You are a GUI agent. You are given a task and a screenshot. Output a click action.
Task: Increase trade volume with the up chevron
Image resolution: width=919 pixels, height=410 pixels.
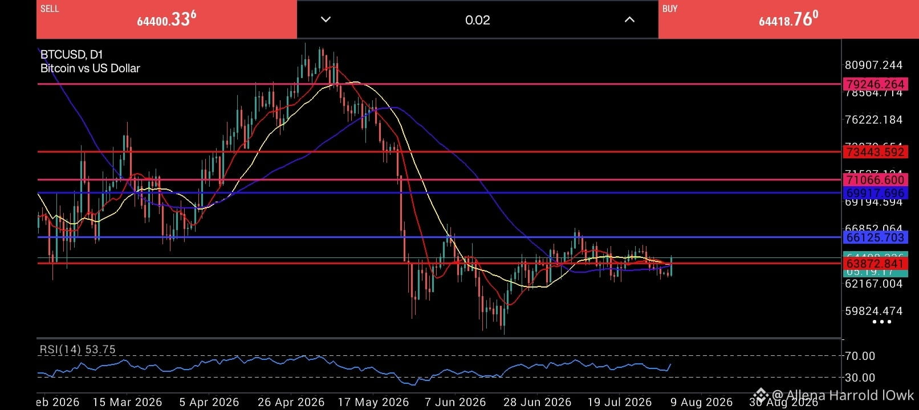tap(629, 20)
